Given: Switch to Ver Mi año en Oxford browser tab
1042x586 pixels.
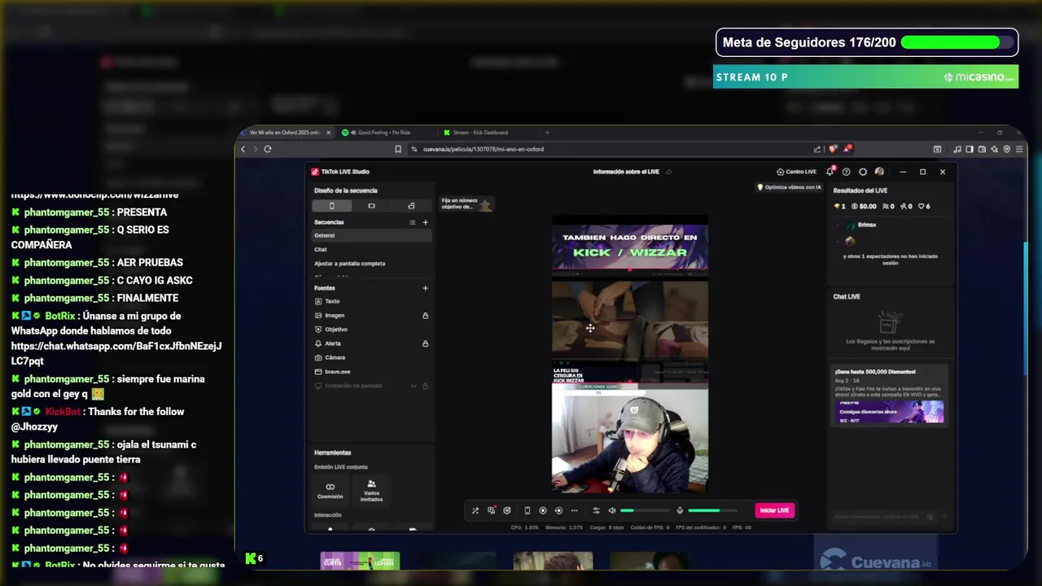Looking at the screenshot, I should pyautogui.click(x=284, y=133).
